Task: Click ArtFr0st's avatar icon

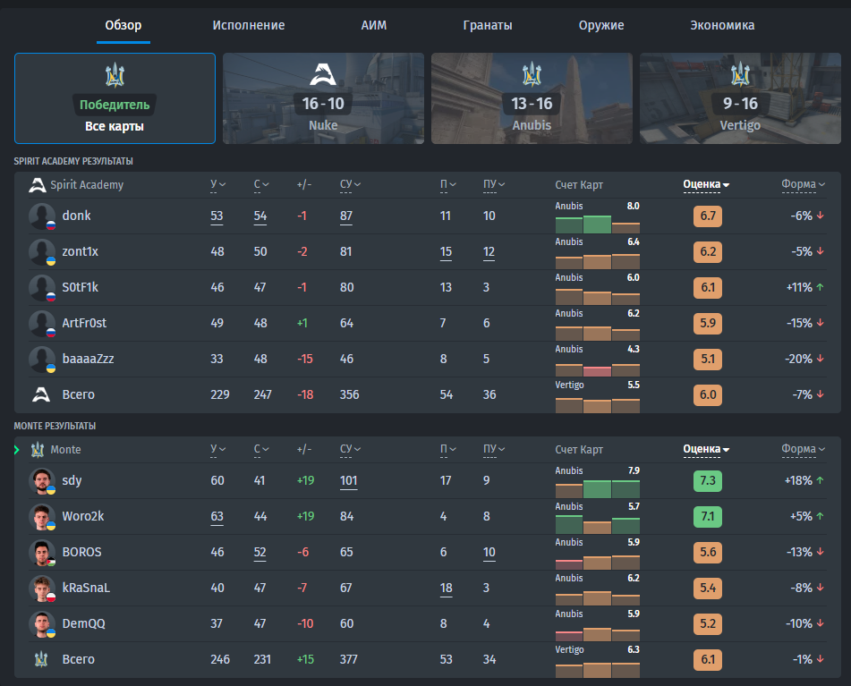Action: coord(42,323)
